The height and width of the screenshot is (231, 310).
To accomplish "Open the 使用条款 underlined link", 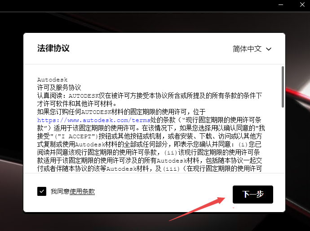I will tap(82, 191).
